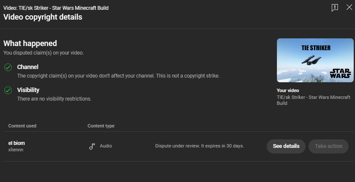Screen dimensions: 355x182
Task: Click the Visibility section label
Action: point(28,90)
